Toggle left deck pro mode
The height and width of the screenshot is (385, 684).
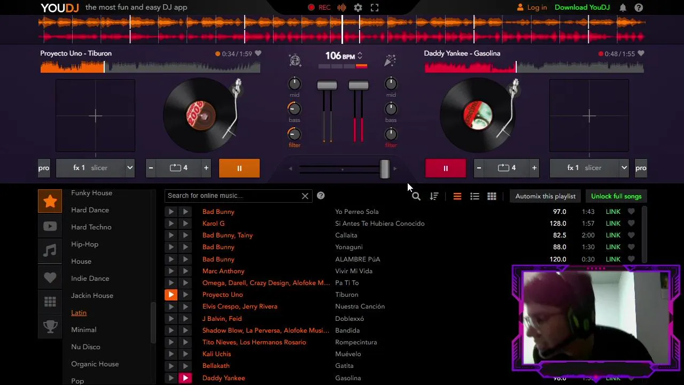[x=44, y=168]
